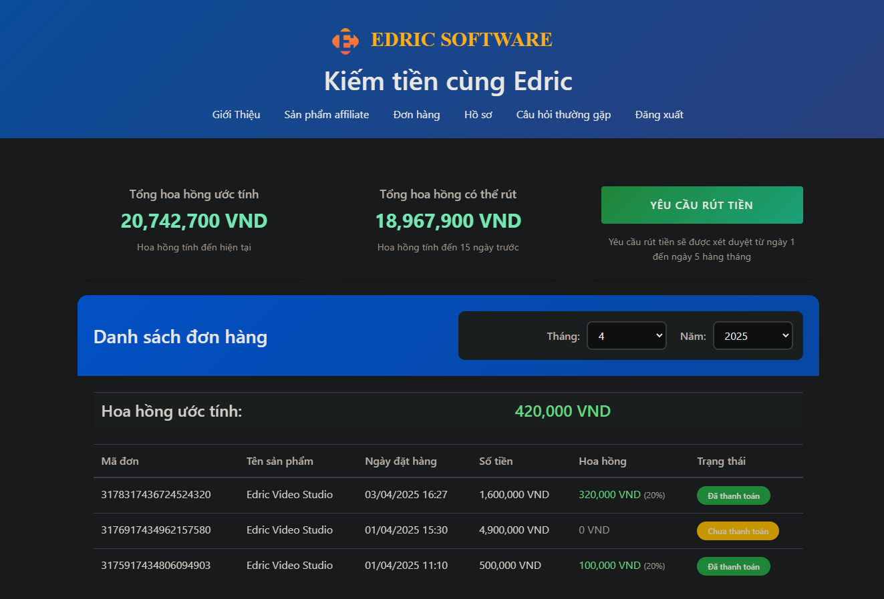This screenshot has width=884, height=599.
Task: Click the Tổng hoa hồng có thể rút amount
Action: click(448, 220)
